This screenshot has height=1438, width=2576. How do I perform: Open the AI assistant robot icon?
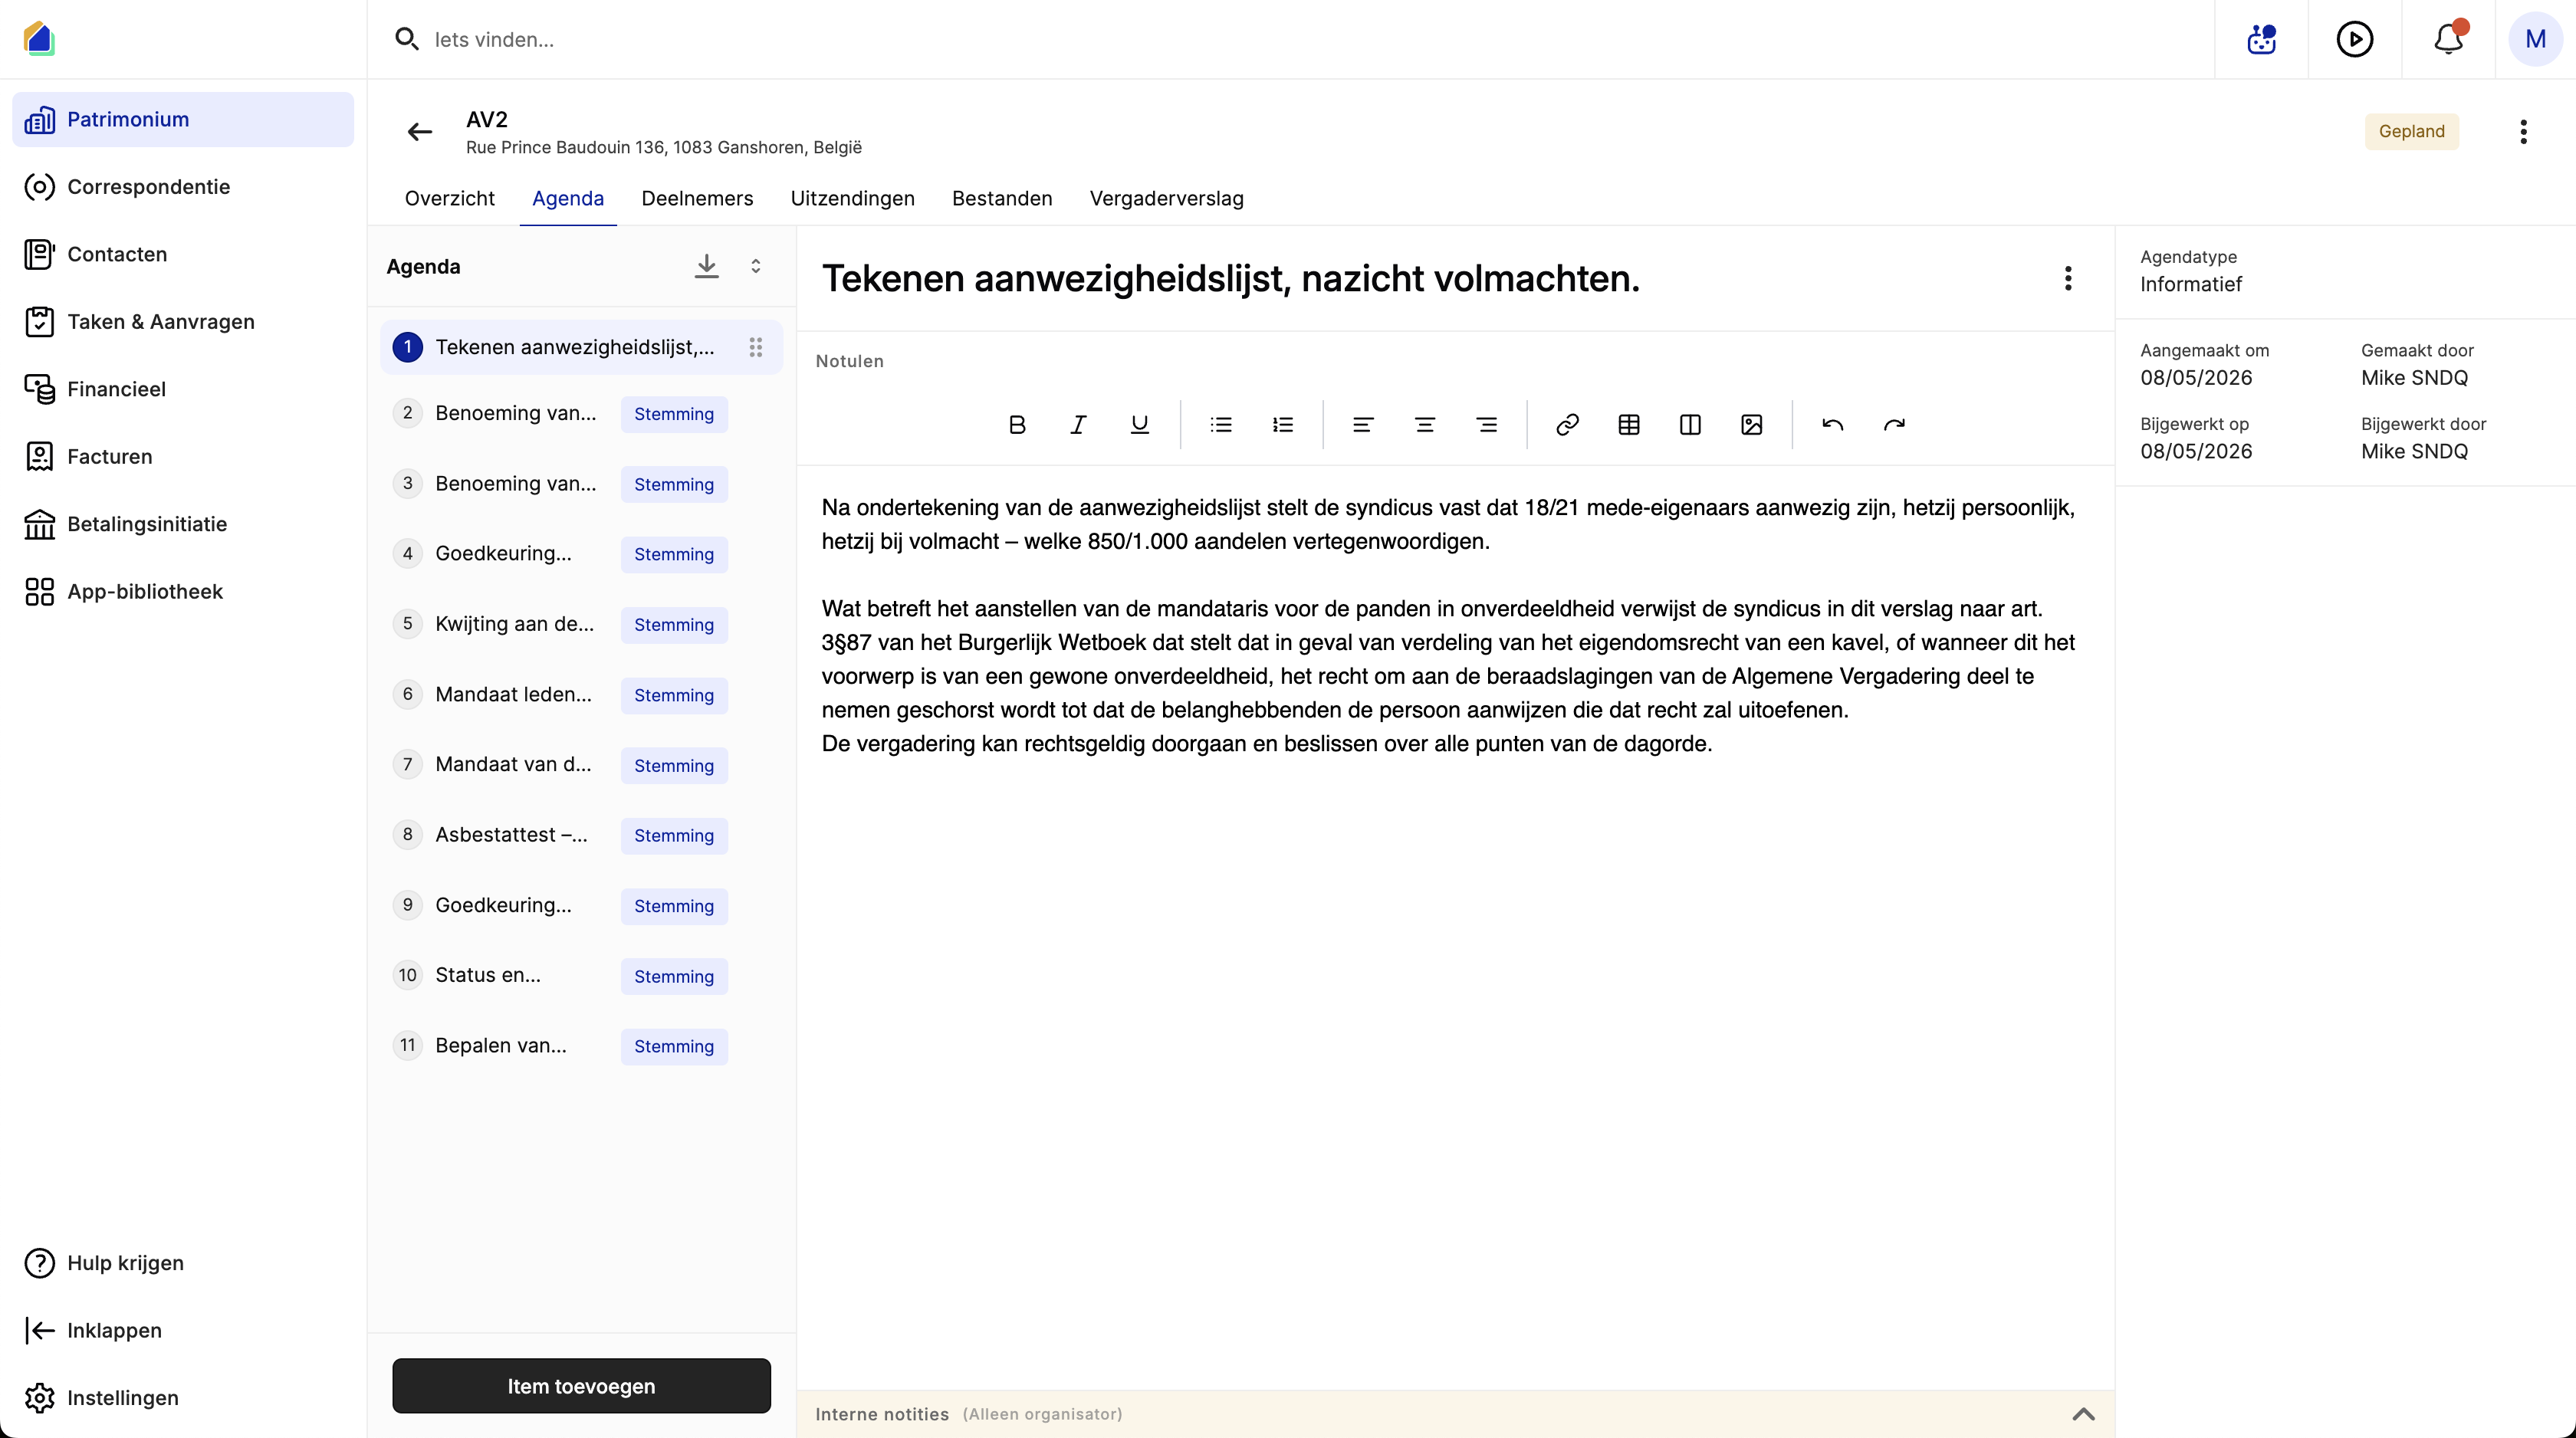click(x=2262, y=39)
